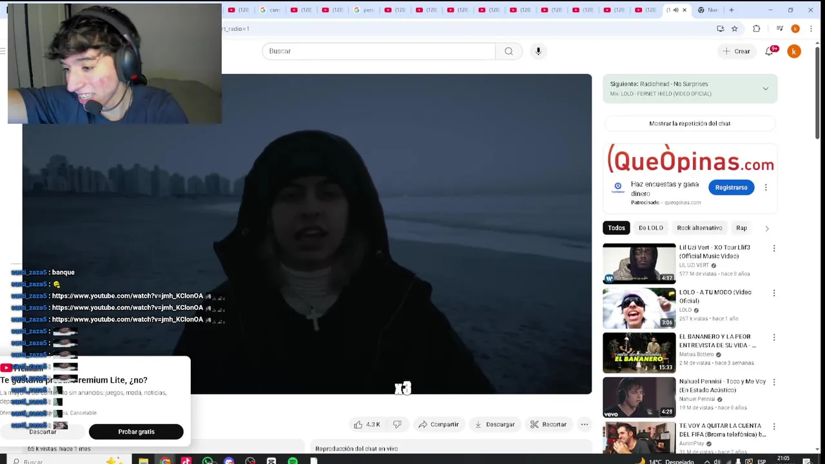Open more actions menu under the video
Image resolution: width=825 pixels, height=464 pixels.
coord(584,425)
